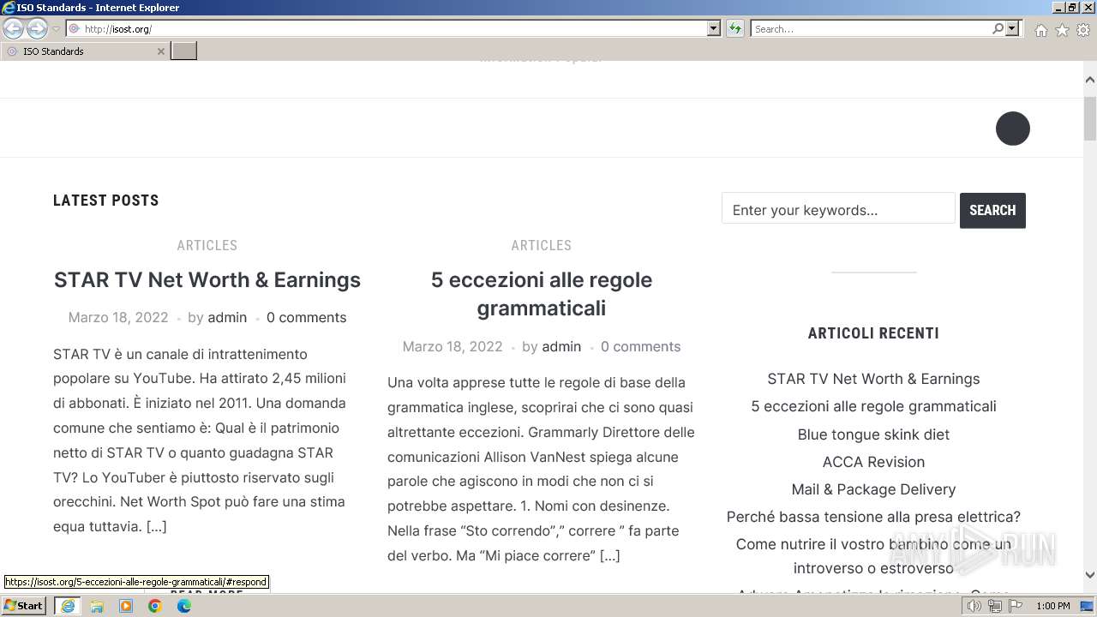
Task: Open ARTICLES category above 5 eccezioni post
Action: point(542,245)
